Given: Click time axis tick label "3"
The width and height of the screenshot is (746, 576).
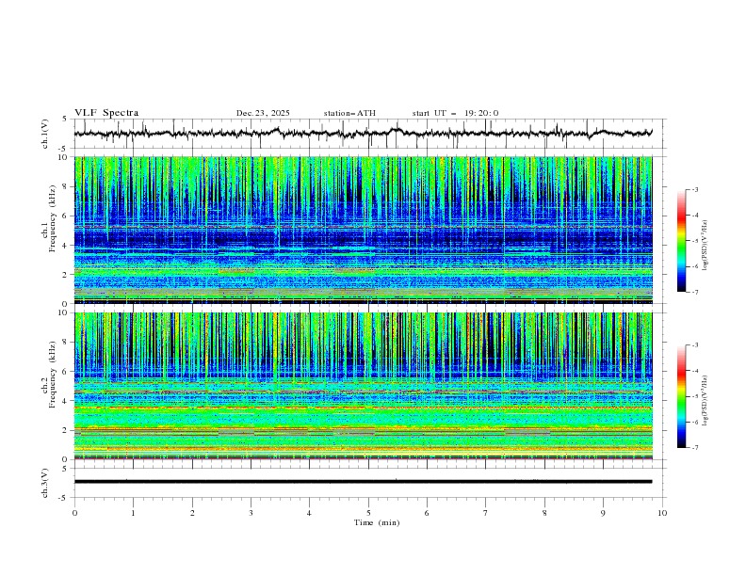Looking at the screenshot, I should 251,513.
